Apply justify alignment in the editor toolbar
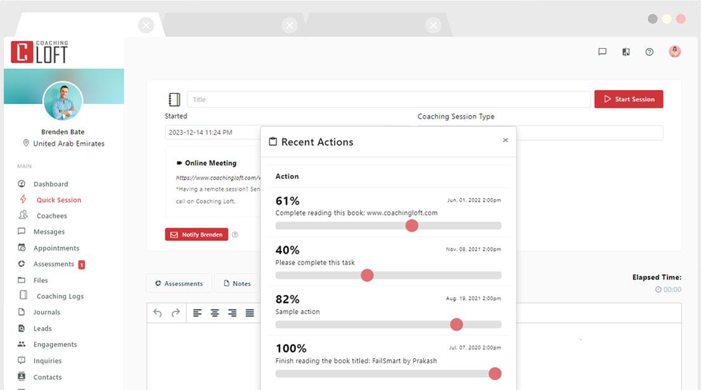The width and height of the screenshot is (701, 390). click(x=250, y=312)
